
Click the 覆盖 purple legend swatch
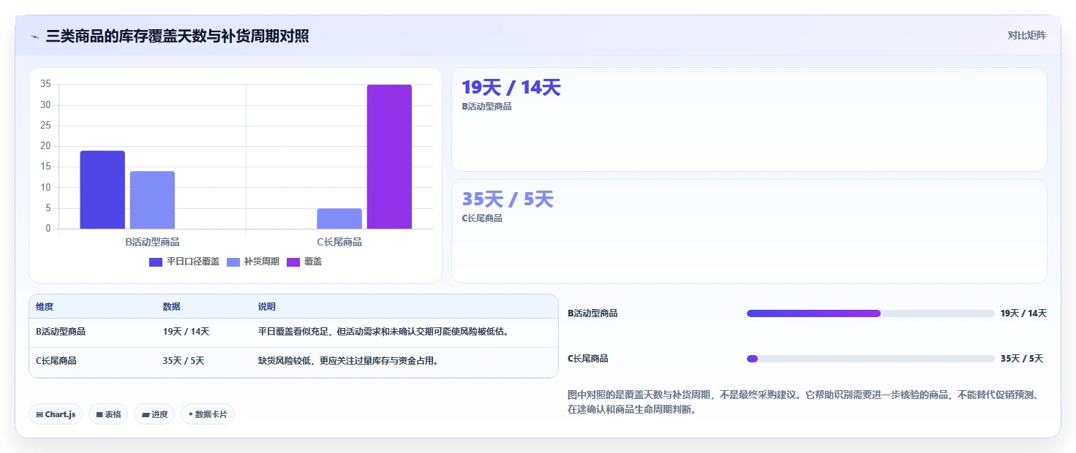pos(293,262)
